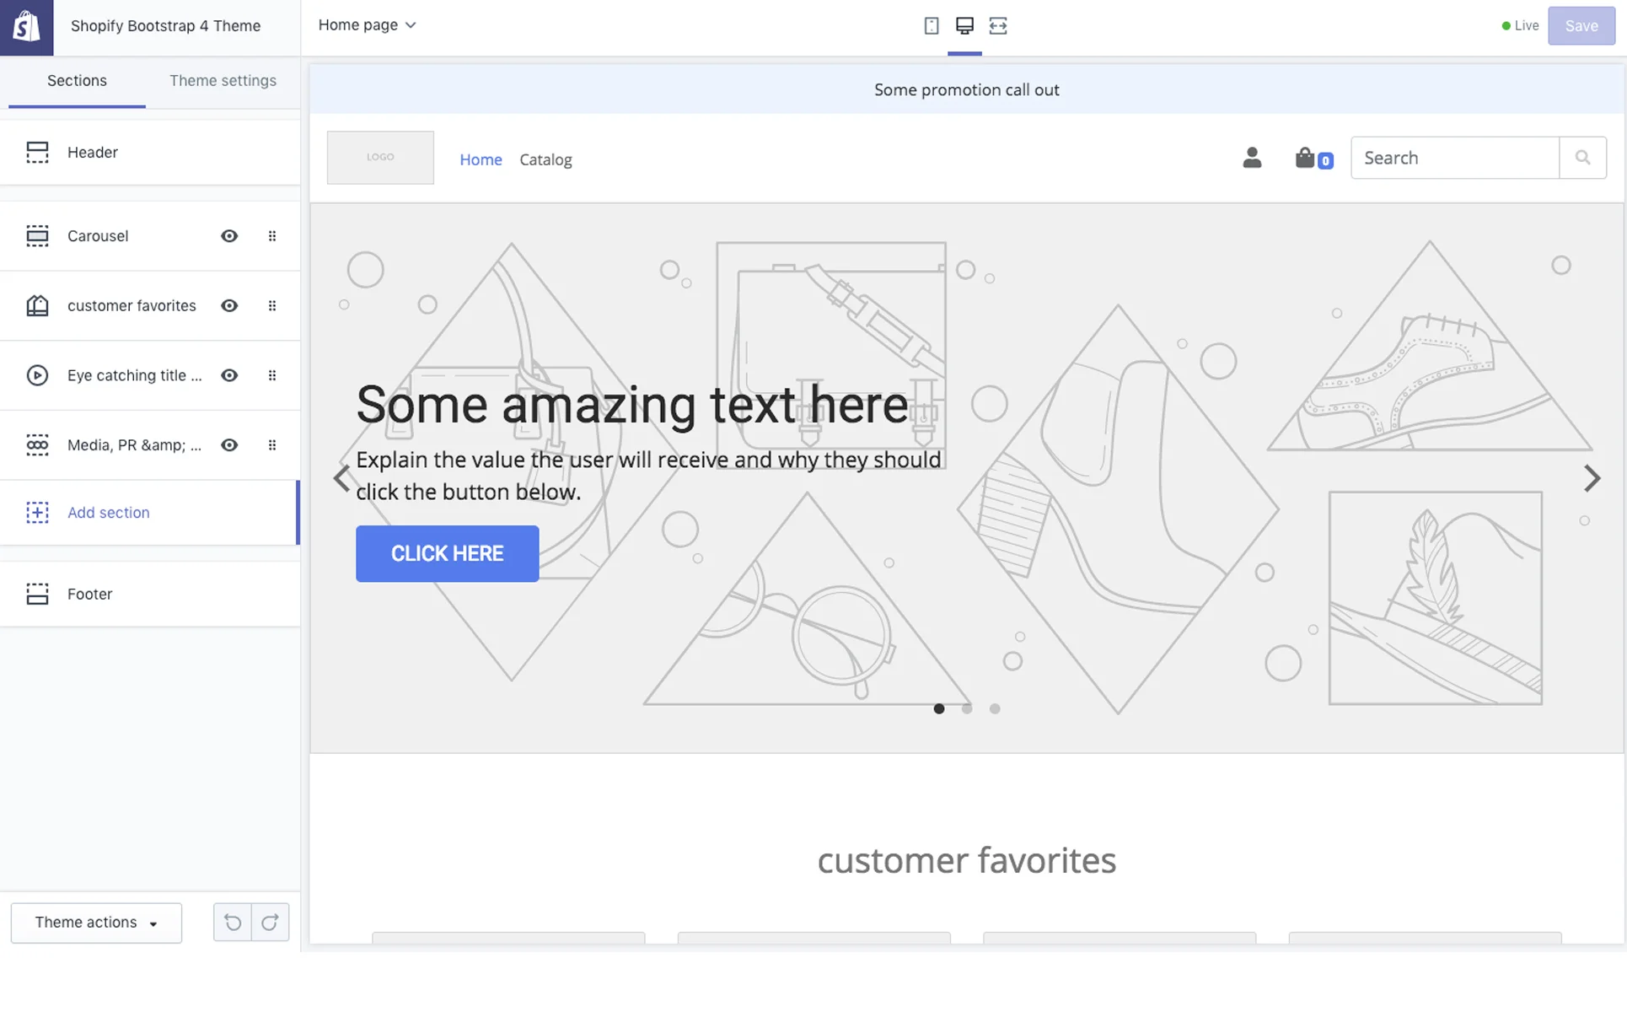This screenshot has height=1012, width=1627.
Task: Switch to fullscreen width preview icon
Action: [998, 25]
